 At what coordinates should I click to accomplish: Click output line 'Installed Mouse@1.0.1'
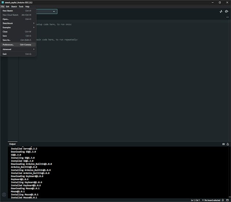tap(24, 198)
